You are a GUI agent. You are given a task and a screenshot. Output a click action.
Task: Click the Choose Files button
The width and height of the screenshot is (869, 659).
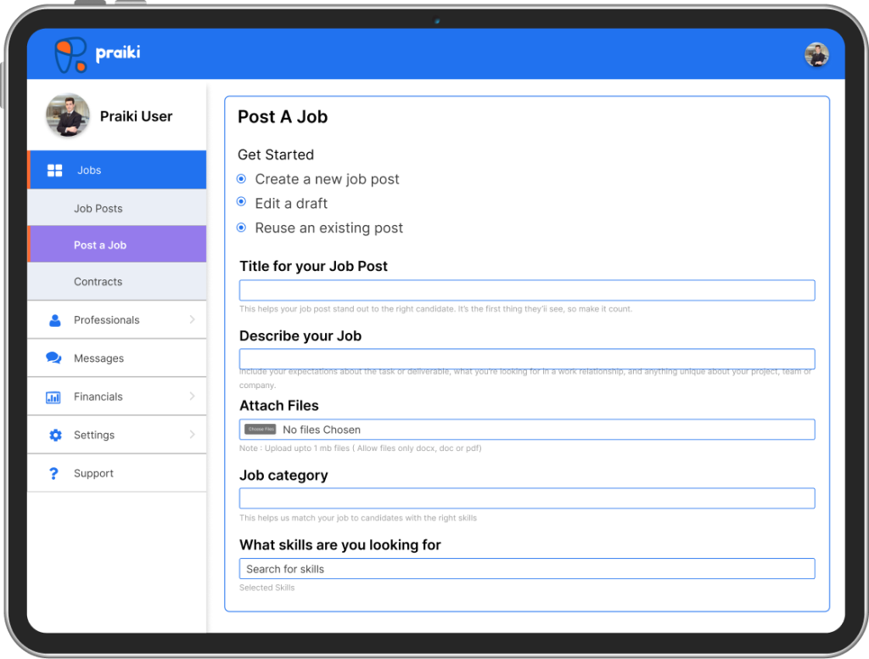[260, 430]
